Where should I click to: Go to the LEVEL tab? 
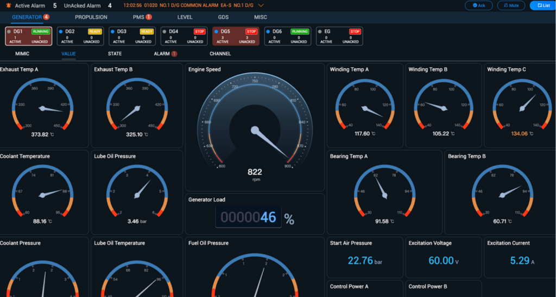185,17
